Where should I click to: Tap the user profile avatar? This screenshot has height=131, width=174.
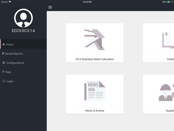coord(23,18)
